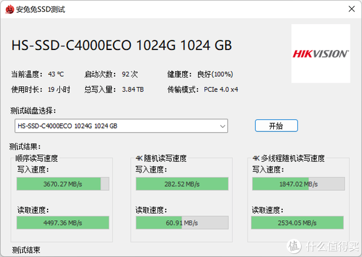Click the 4K random read 60.91 MB/s bar
362x257 pixels.
pyautogui.click(x=182, y=223)
